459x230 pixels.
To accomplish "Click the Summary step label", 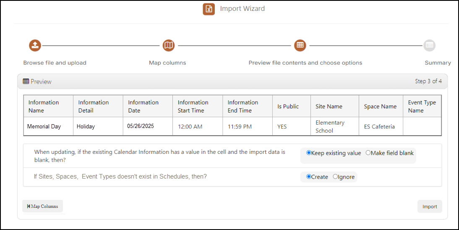I will click(x=438, y=63).
